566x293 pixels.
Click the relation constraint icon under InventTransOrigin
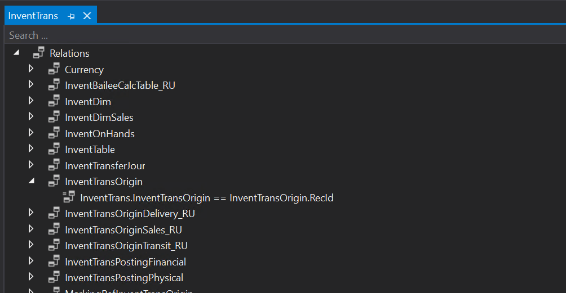click(69, 197)
